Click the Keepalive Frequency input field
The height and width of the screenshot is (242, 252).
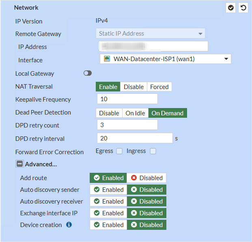coord(127,99)
